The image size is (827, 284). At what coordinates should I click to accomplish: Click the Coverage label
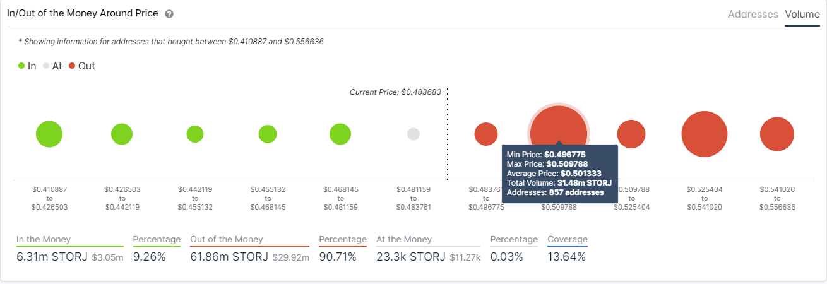pos(568,239)
